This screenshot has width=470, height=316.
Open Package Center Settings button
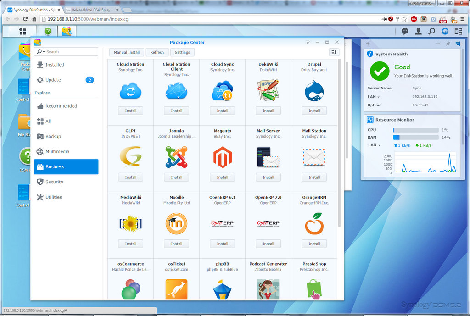pos(182,52)
